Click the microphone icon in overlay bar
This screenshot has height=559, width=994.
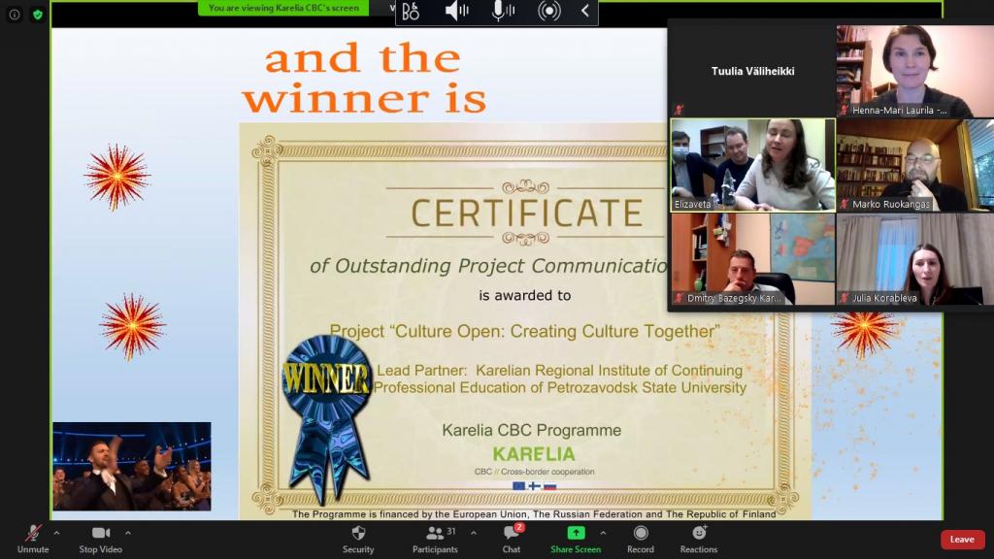(504, 10)
